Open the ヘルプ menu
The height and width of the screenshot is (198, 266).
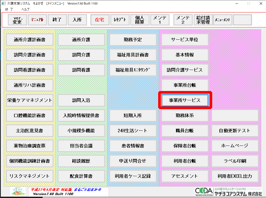(26, 9)
